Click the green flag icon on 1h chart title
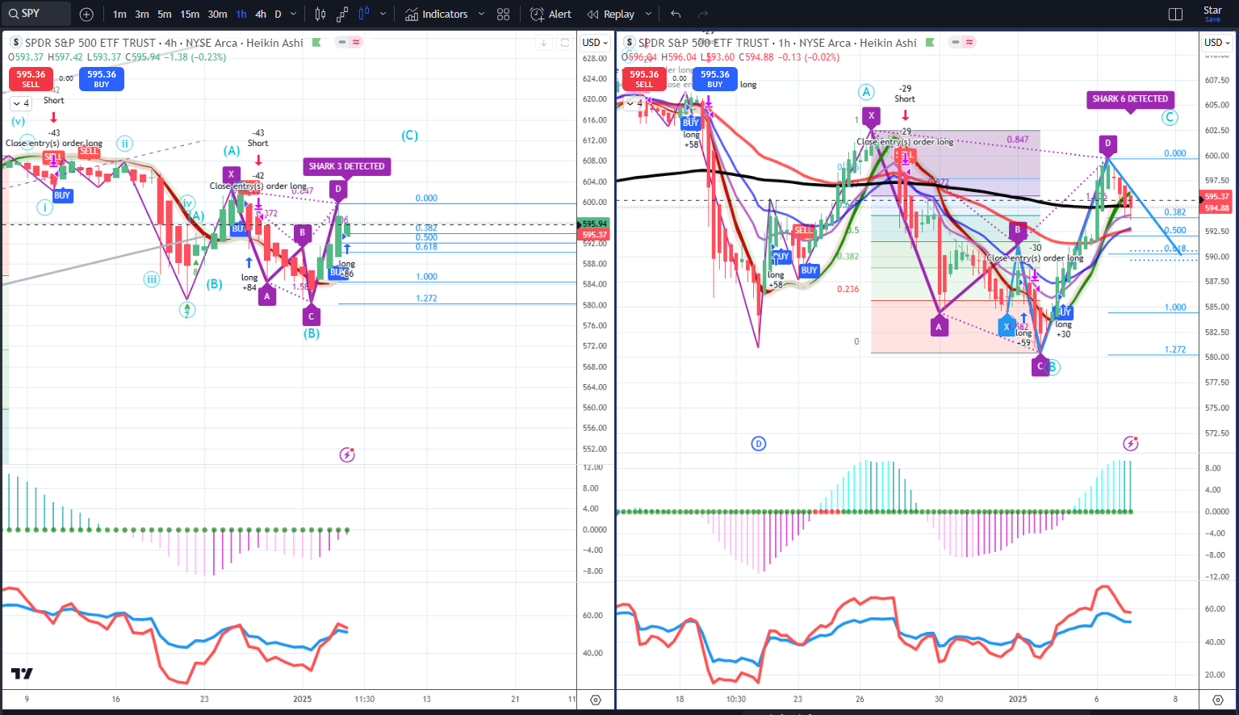 tap(930, 43)
